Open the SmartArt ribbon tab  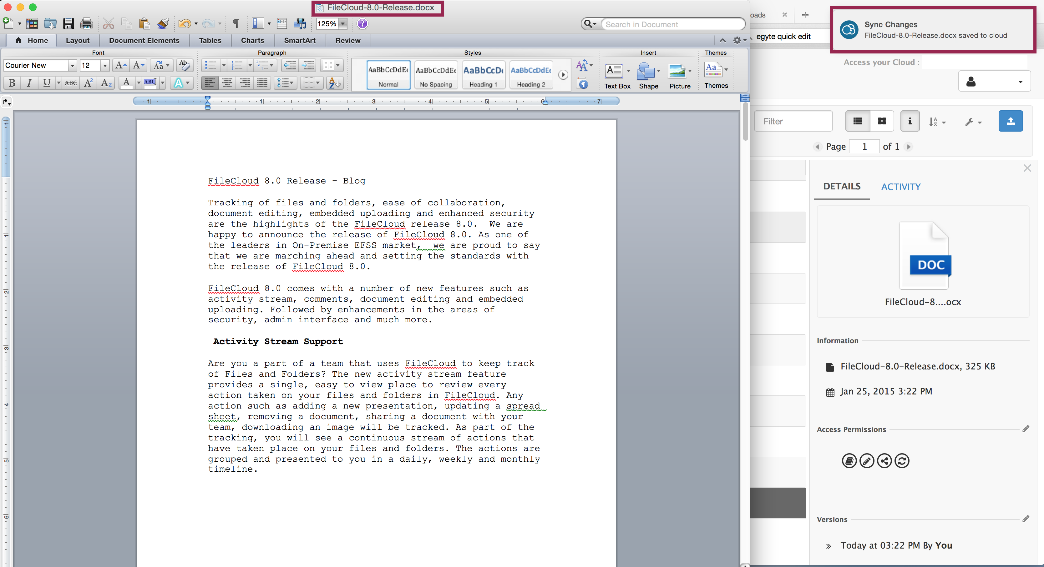[300, 40]
